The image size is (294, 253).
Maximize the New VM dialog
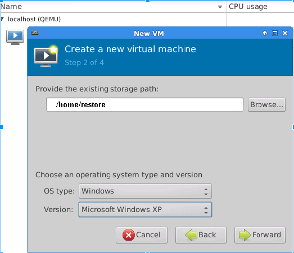click(x=275, y=33)
